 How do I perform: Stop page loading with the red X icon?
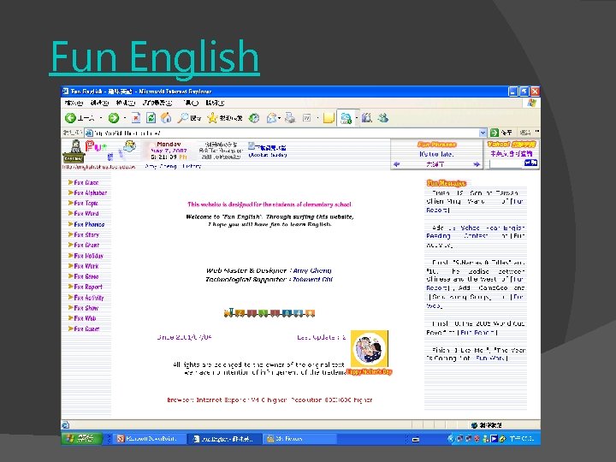(135, 118)
